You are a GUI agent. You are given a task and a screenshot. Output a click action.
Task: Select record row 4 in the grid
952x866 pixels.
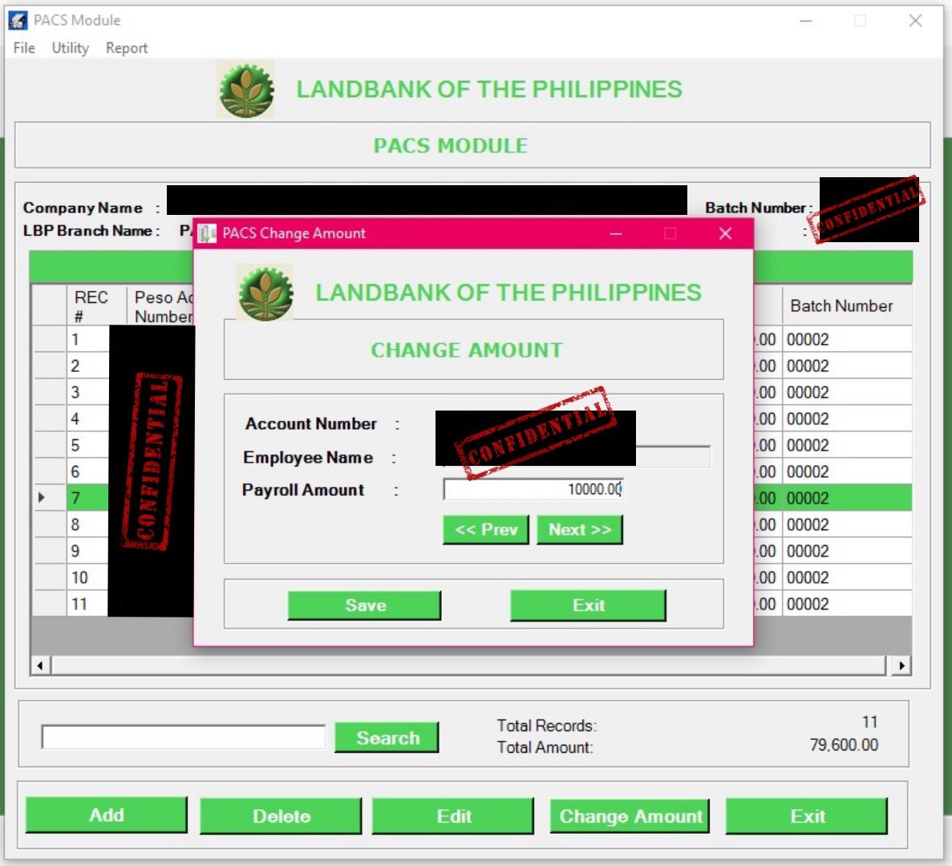click(472, 419)
